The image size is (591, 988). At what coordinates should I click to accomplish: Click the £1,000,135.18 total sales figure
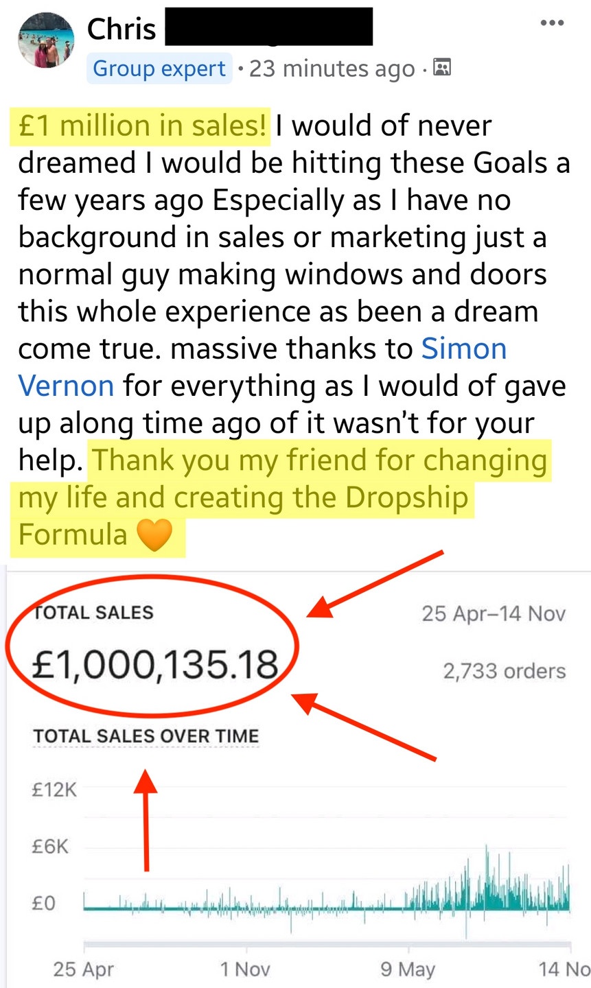pos(155,665)
